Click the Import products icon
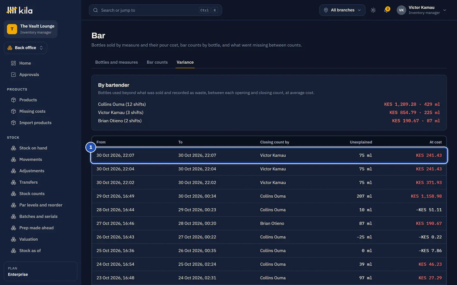 (13, 123)
